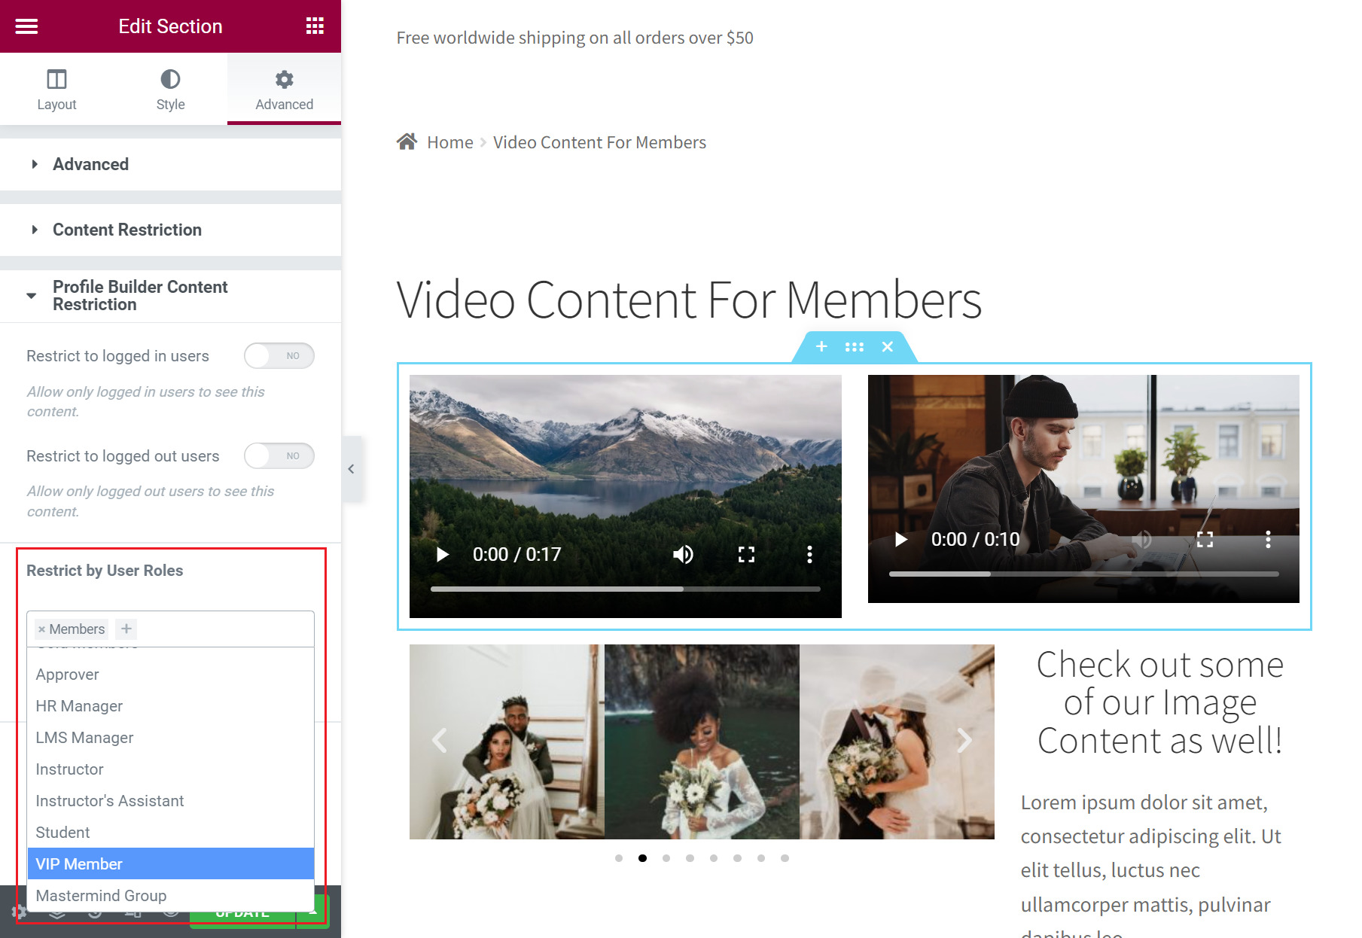This screenshot has width=1362, height=938.
Task: Switch to the Layout tab
Action: point(56,90)
